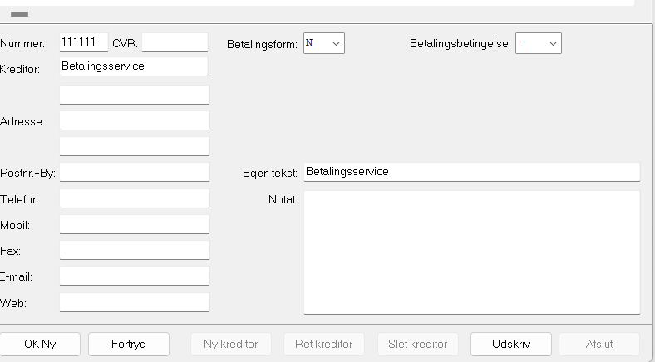Image resolution: width=655 pixels, height=362 pixels.
Task: Click the Slet kreditor button
Action: tap(418, 344)
